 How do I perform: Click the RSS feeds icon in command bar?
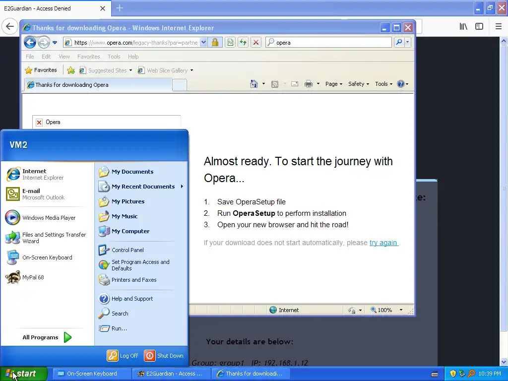[x=275, y=84]
